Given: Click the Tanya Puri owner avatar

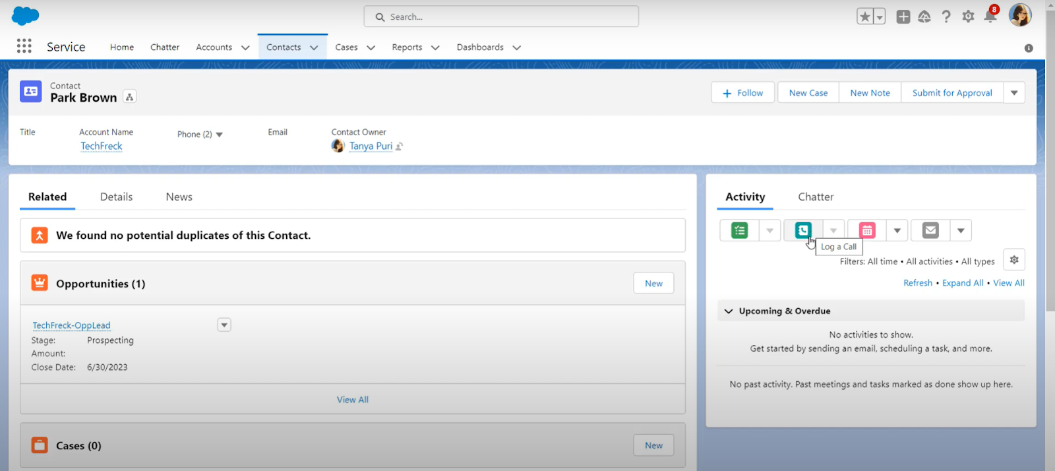Looking at the screenshot, I should [x=338, y=146].
